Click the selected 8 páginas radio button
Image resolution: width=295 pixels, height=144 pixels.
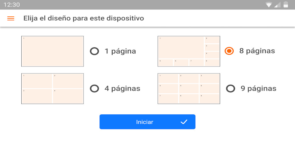229,51
